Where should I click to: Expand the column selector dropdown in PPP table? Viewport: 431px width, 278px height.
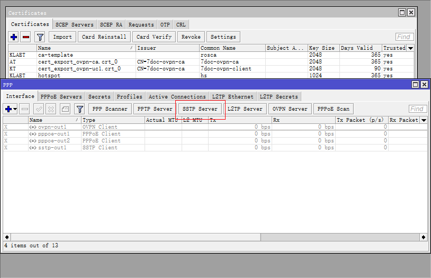point(424,120)
